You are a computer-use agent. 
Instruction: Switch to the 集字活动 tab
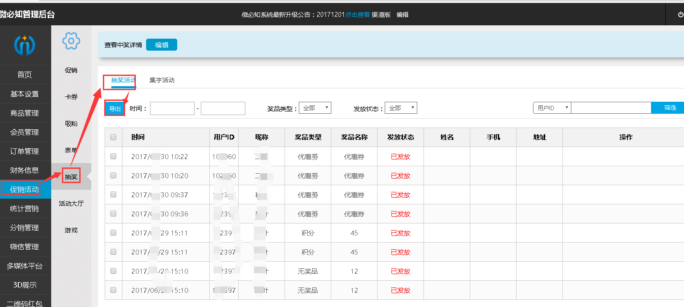pos(162,80)
